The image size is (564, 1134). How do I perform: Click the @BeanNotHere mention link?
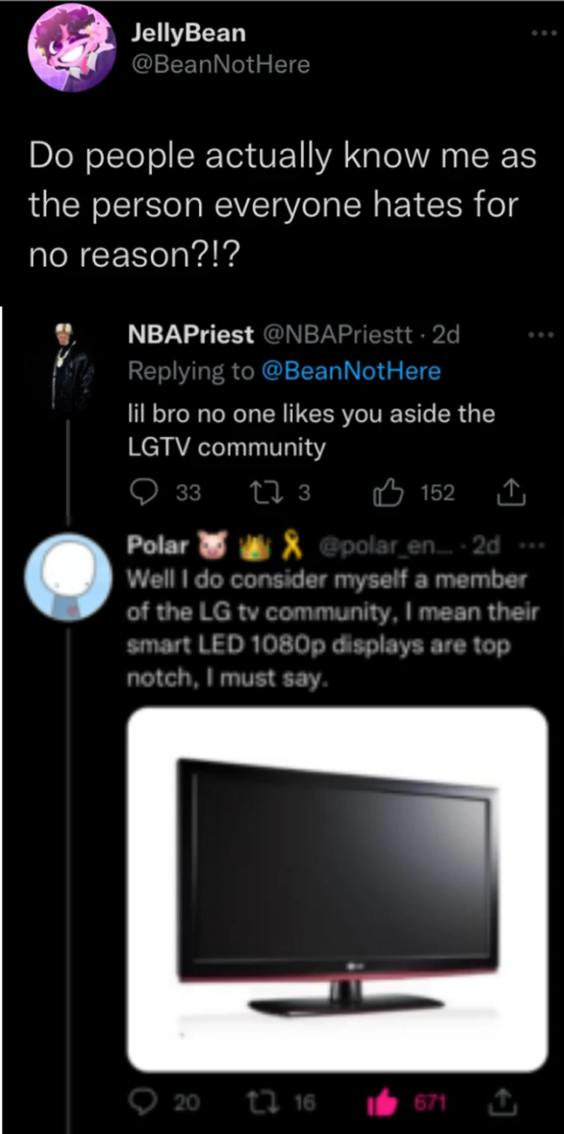pos(352,371)
